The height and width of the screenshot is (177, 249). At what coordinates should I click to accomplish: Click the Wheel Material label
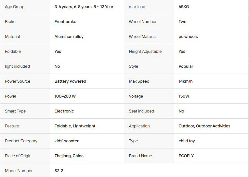coord(143,37)
